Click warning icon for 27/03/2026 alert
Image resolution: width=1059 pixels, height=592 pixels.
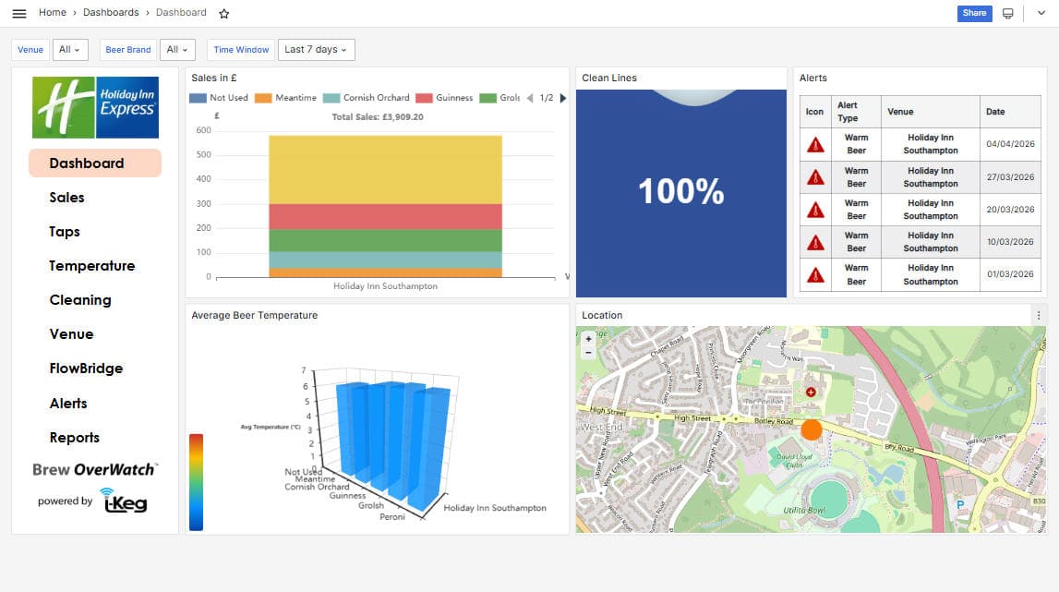815,177
